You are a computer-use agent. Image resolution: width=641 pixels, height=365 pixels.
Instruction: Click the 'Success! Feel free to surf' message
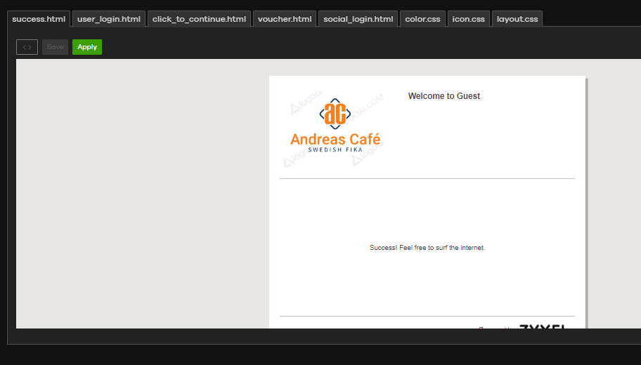(427, 248)
